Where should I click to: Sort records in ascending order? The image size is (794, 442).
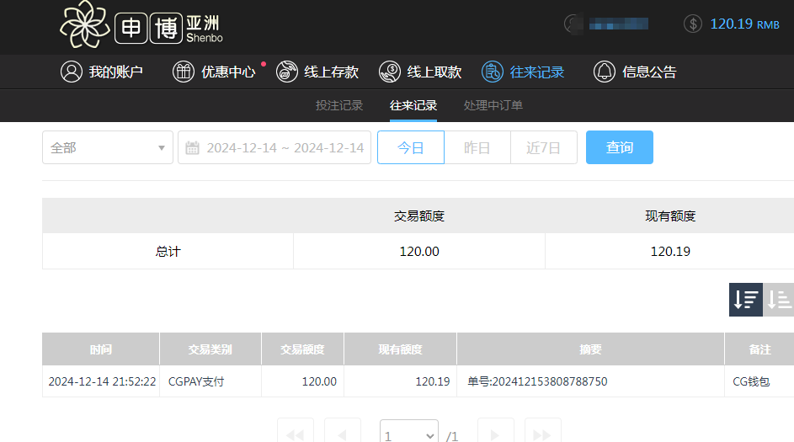click(779, 300)
